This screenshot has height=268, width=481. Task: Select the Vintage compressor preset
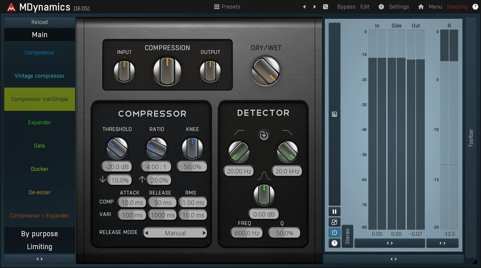tap(39, 76)
